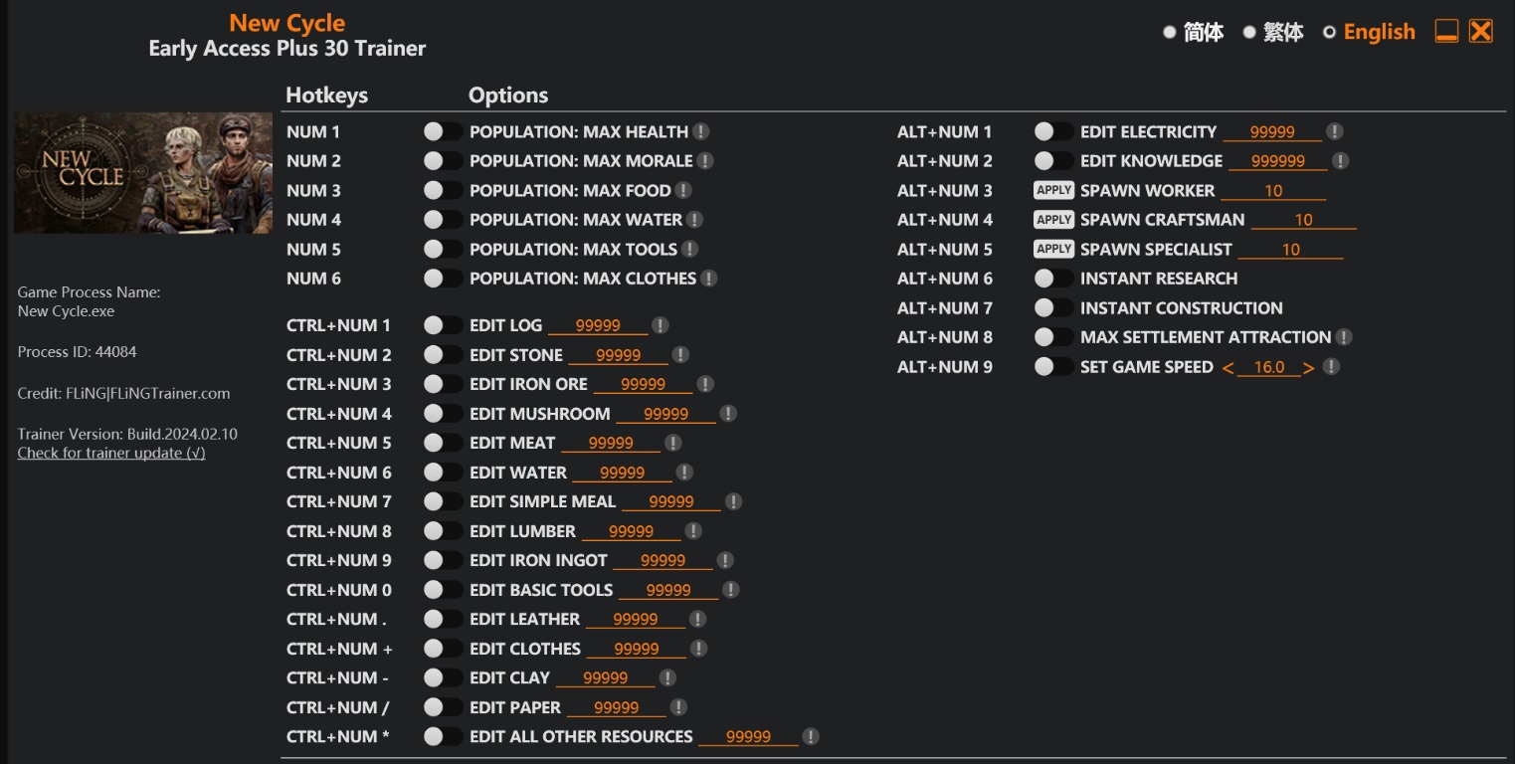Toggle Population: Max Morale on
This screenshot has width=1515, height=764.
(x=442, y=161)
